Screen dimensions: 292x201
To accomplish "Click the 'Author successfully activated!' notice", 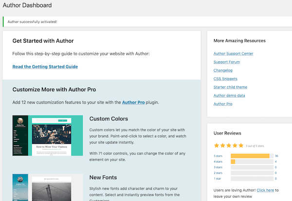I will click(x=147, y=22).
